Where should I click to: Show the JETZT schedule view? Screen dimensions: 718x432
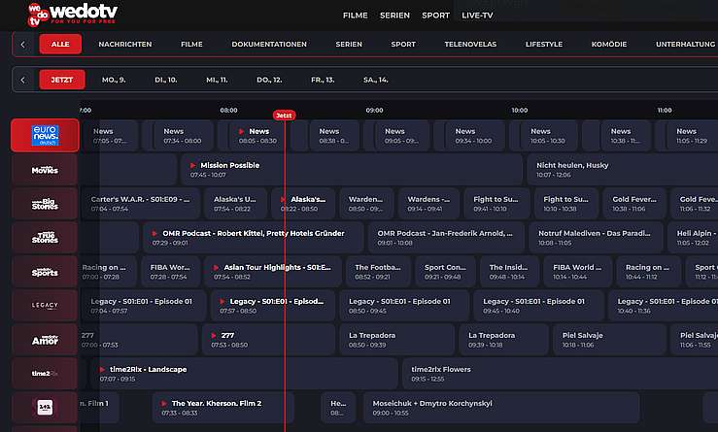pyautogui.click(x=62, y=80)
